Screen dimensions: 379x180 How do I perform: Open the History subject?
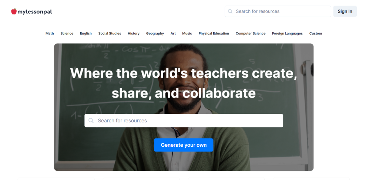134,34
